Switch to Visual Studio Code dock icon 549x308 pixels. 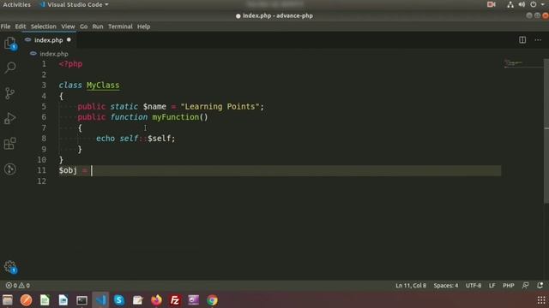tap(101, 300)
